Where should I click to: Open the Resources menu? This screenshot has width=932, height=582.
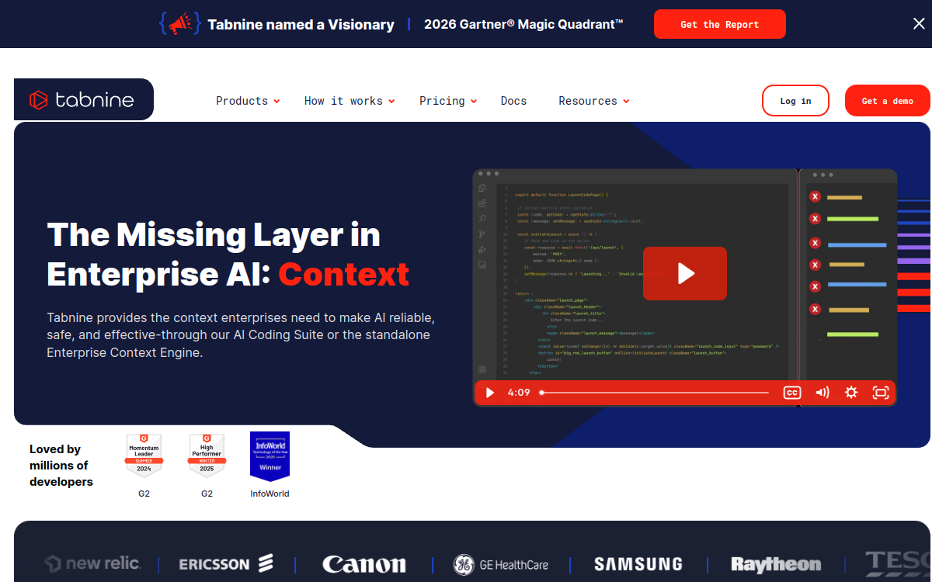(x=588, y=101)
